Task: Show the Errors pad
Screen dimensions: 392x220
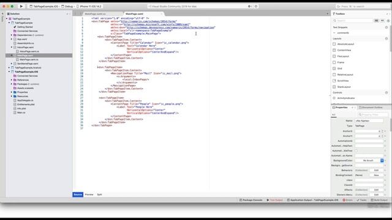Action: pyautogui.click(x=347, y=200)
